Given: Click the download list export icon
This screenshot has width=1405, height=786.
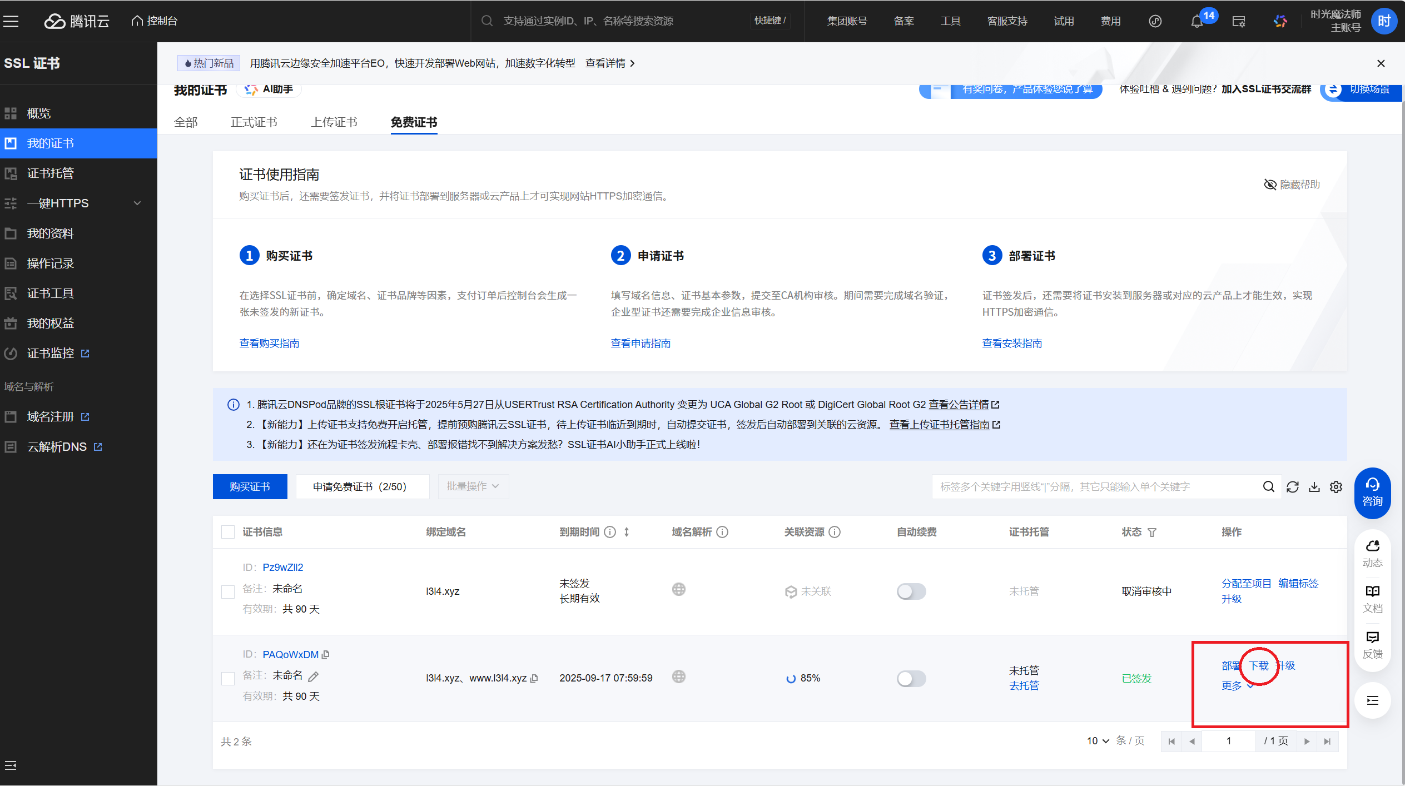Looking at the screenshot, I should point(1314,487).
